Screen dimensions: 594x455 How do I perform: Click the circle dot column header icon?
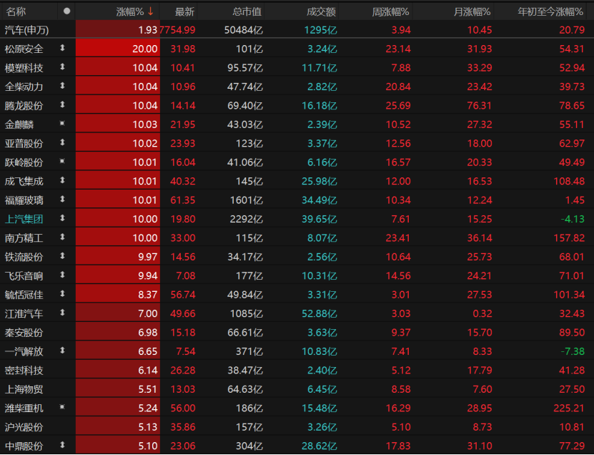coord(66,11)
